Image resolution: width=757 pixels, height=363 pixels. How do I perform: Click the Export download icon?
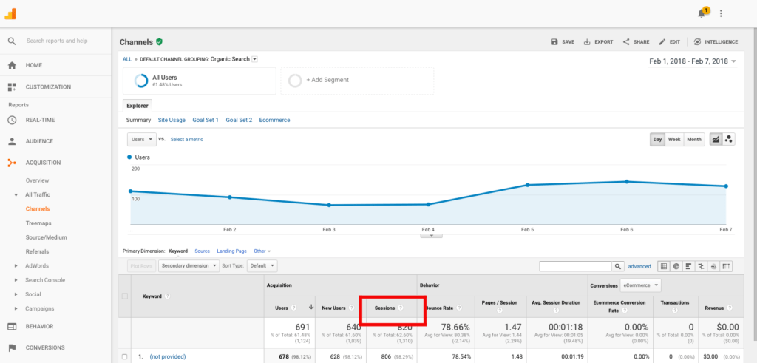[x=587, y=42]
